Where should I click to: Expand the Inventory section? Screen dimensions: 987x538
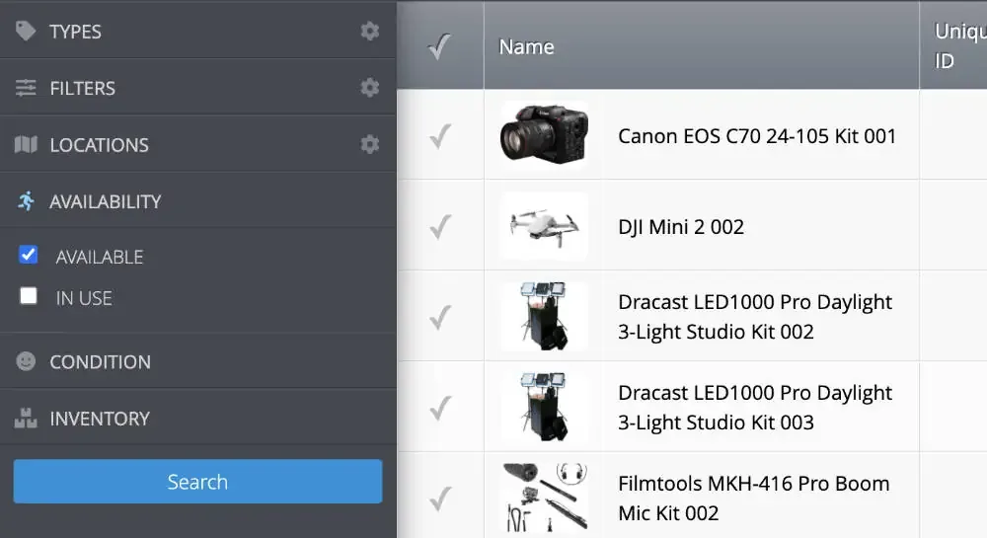(x=100, y=419)
